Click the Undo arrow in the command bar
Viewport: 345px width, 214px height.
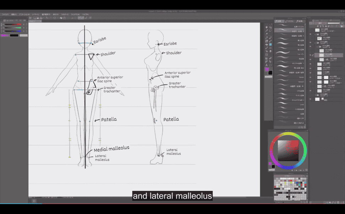pyautogui.click(x=47, y=17)
